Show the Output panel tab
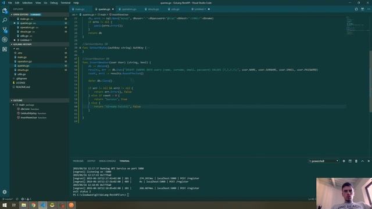This screenshot has width=372, height=209. coord(91,161)
